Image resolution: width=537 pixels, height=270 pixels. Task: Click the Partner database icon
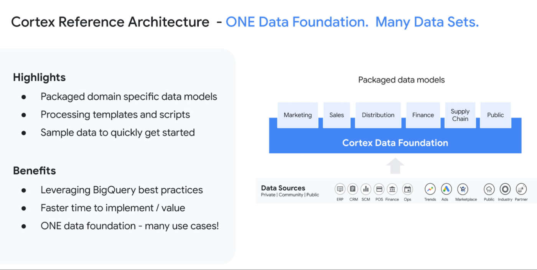[x=521, y=189]
